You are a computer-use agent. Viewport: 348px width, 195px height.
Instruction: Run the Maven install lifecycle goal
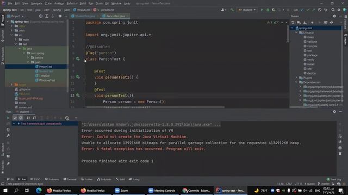pos(310,64)
